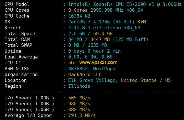This screenshot has width=184, height=120.
Task: Click the '888 MB/s' I/O speed value
Action: click(x=79, y=110)
